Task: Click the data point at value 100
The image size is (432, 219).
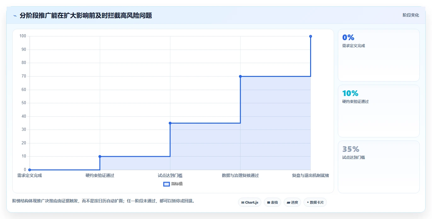Action: coord(310,36)
